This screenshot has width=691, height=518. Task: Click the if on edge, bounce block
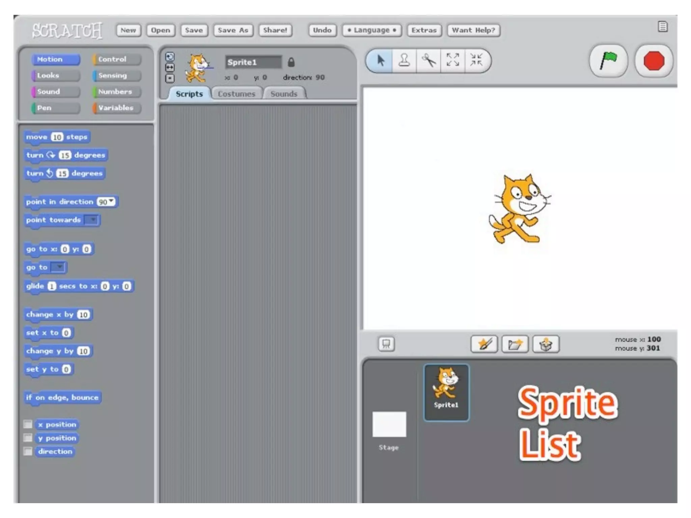[62, 398]
